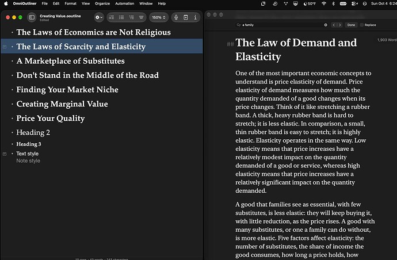Enable the Replace checkbox
Viewport: 397px width, 260px height.
tap(361, 25)
